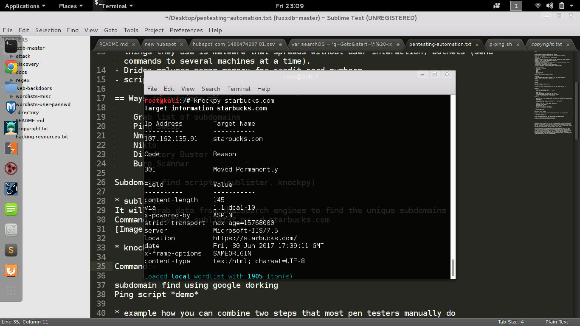Open Sublime Text Project menu

pyautogui.click(x=154, y=30)
